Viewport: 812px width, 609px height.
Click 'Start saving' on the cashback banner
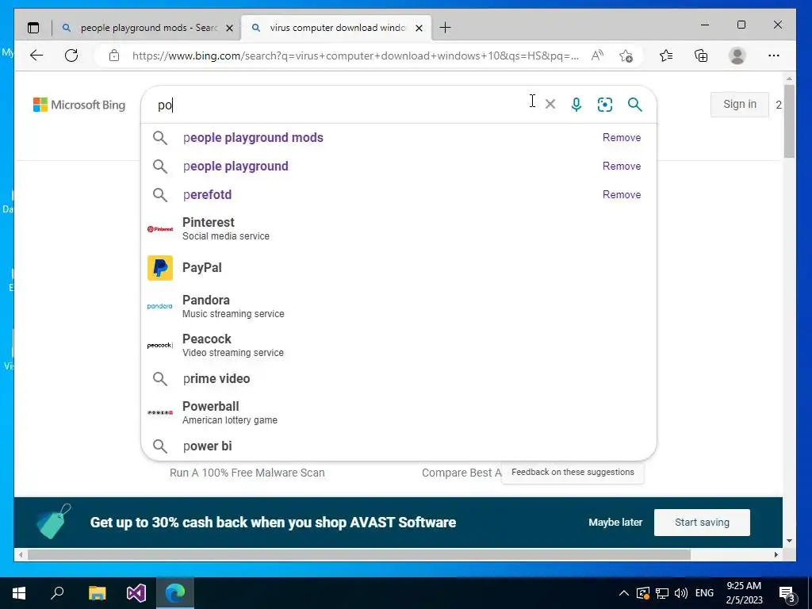[702, 522]
